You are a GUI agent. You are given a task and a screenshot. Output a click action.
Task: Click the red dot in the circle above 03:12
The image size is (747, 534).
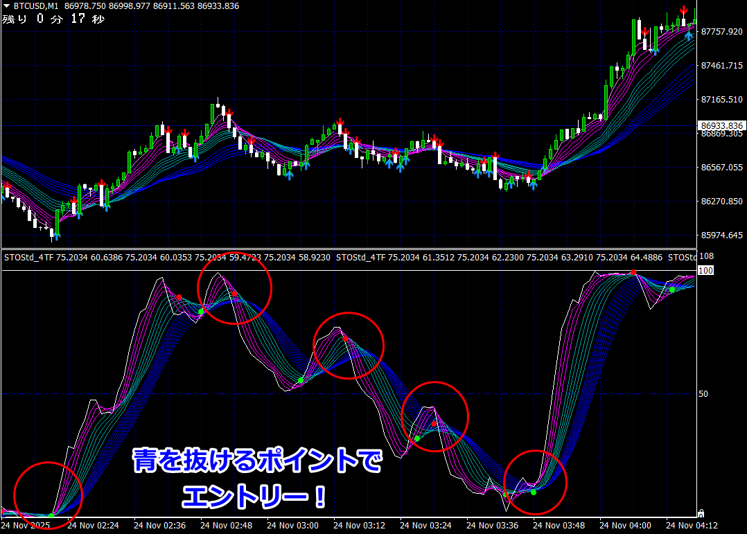pyautogui.click(x=345, y=339)
